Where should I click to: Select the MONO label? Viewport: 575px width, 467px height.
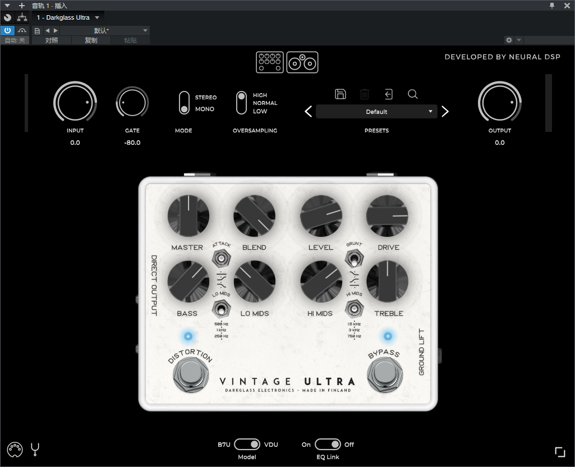pyautogui.click(x=205, y=109)
